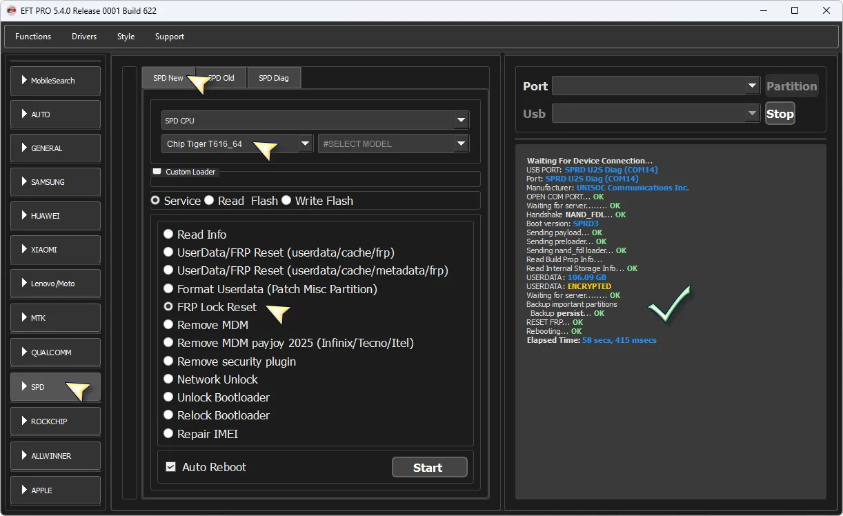The image size is (843, 516).
Task: Open the APPLE sidebar section
Action: pyautogui.click(x=55, y=490)
